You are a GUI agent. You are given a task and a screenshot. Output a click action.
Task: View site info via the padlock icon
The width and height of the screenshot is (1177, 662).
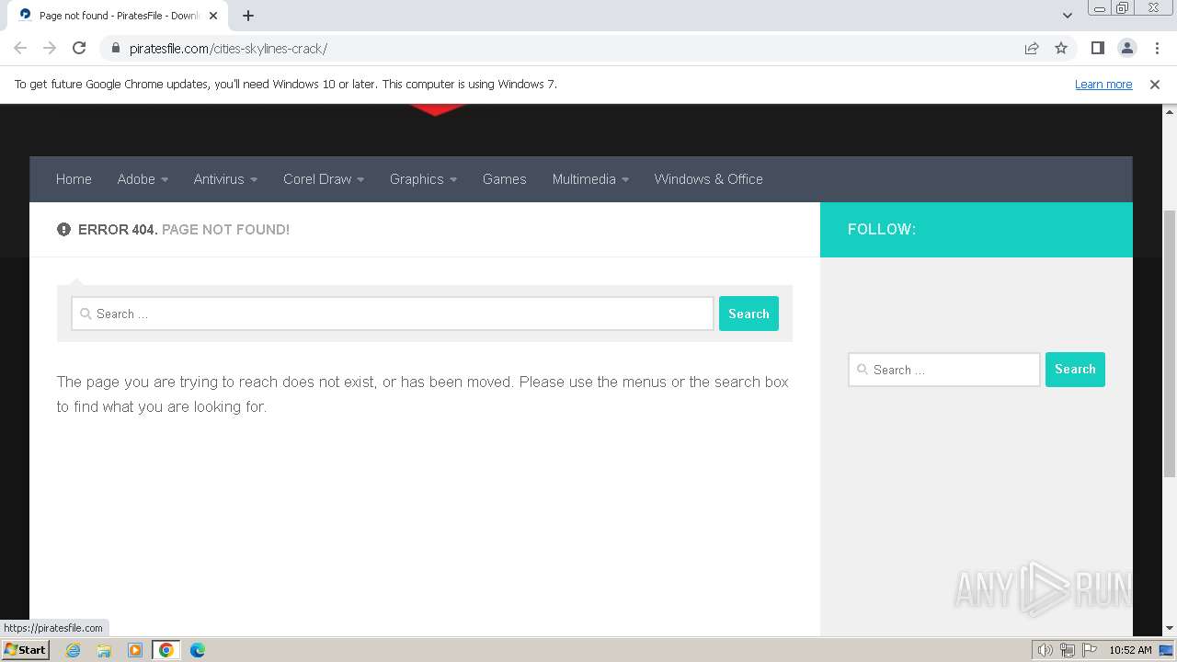click(x=116, y=48)
